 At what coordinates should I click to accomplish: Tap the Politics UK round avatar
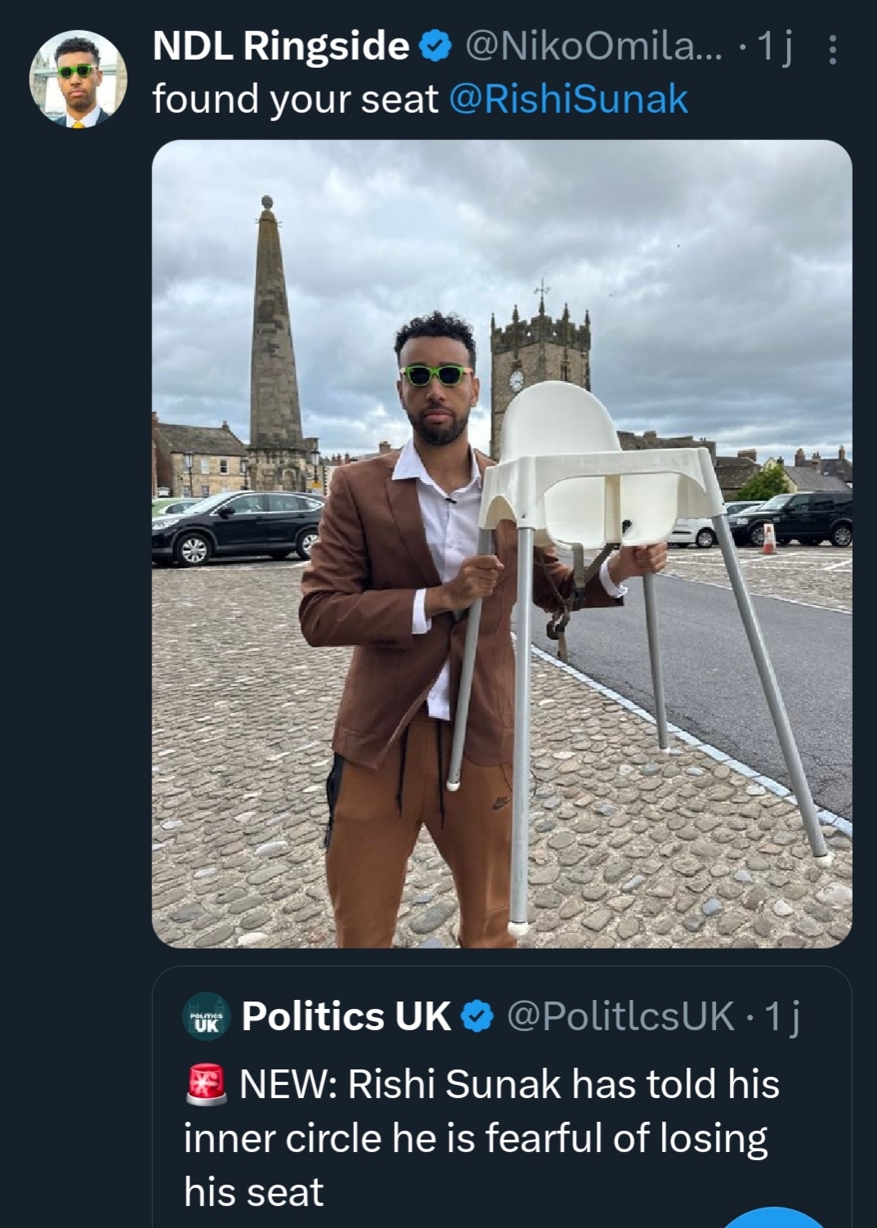[x=208, y=1016]
